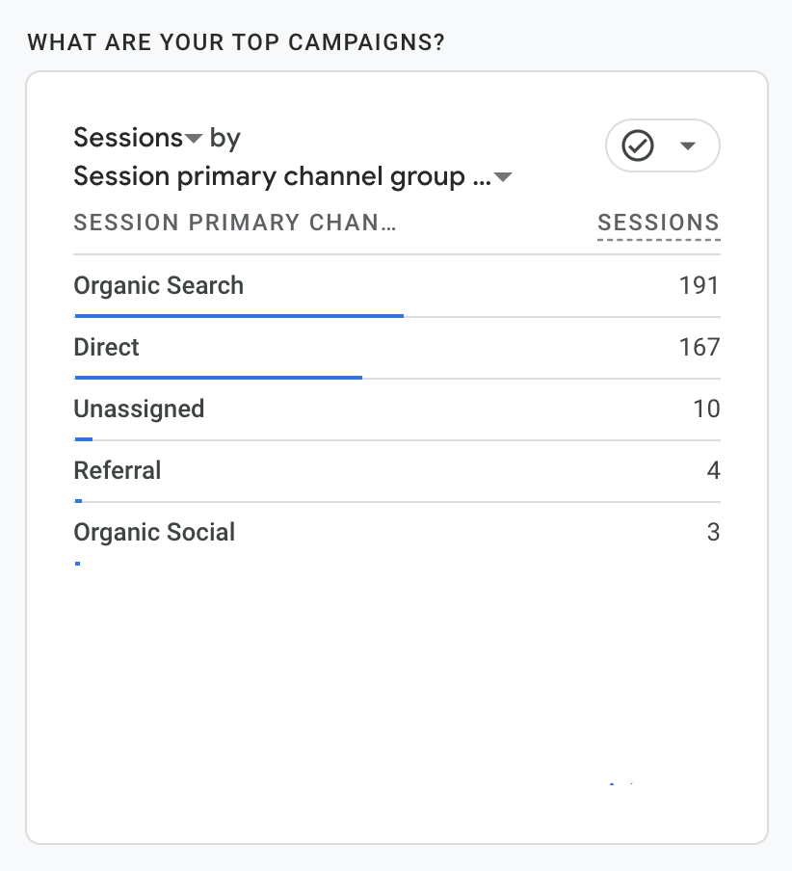Choose the Referral channel row

[118, 471]
